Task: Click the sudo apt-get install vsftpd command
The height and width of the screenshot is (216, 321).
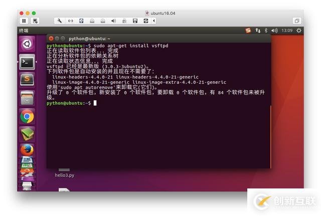Action: [x=131, y=46]
